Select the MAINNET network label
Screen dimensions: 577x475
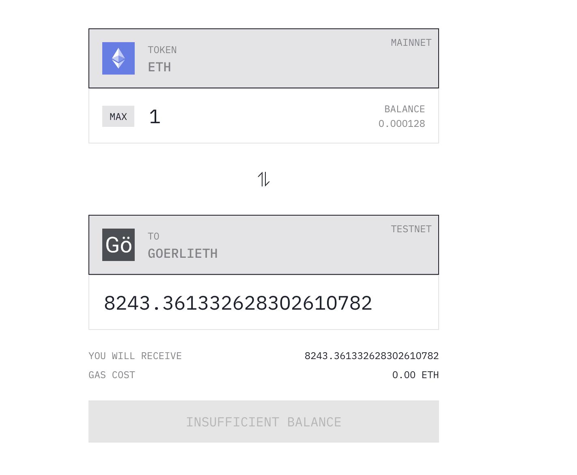coord(411,43)
